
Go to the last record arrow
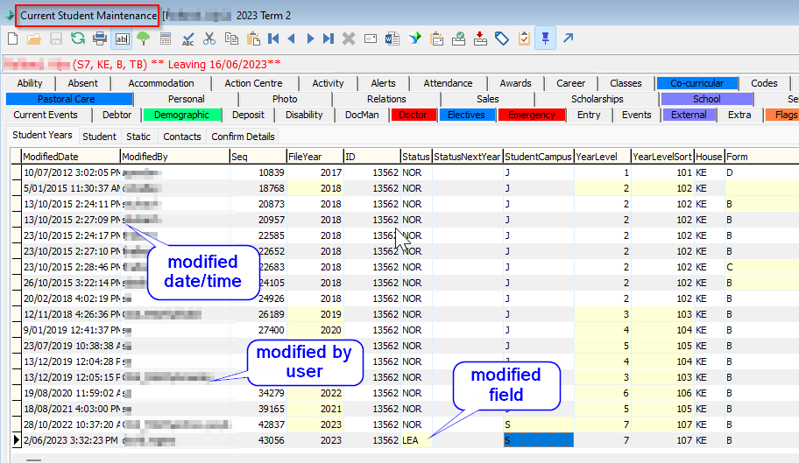point(329,39)
